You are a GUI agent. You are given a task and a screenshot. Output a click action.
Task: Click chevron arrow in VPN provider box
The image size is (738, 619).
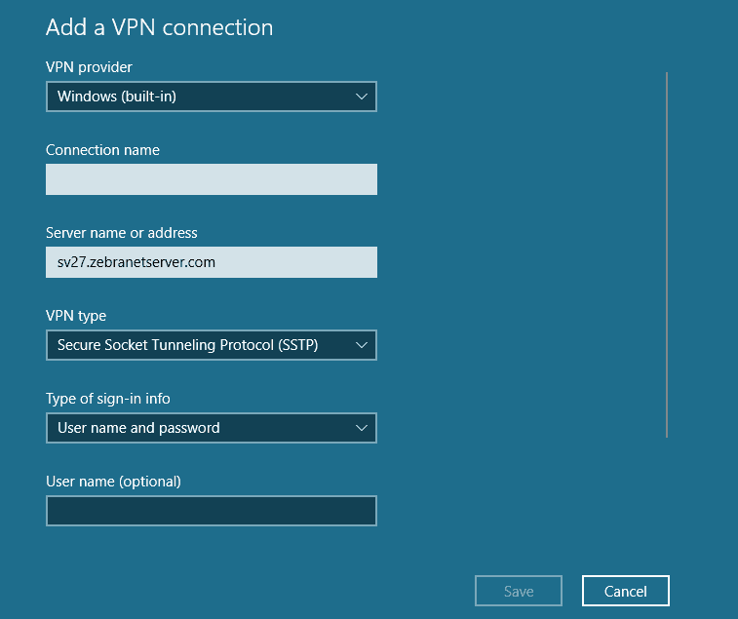[361, 97]
